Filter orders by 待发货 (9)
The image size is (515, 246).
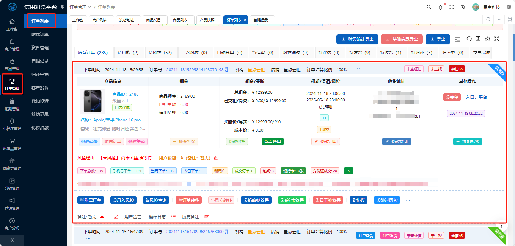pyautogui.click(x=360, y=53)
